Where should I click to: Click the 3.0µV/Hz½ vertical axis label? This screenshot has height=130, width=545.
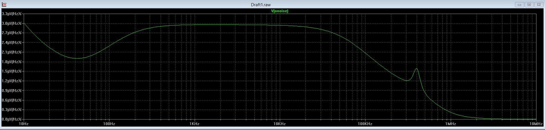(12, 23)
